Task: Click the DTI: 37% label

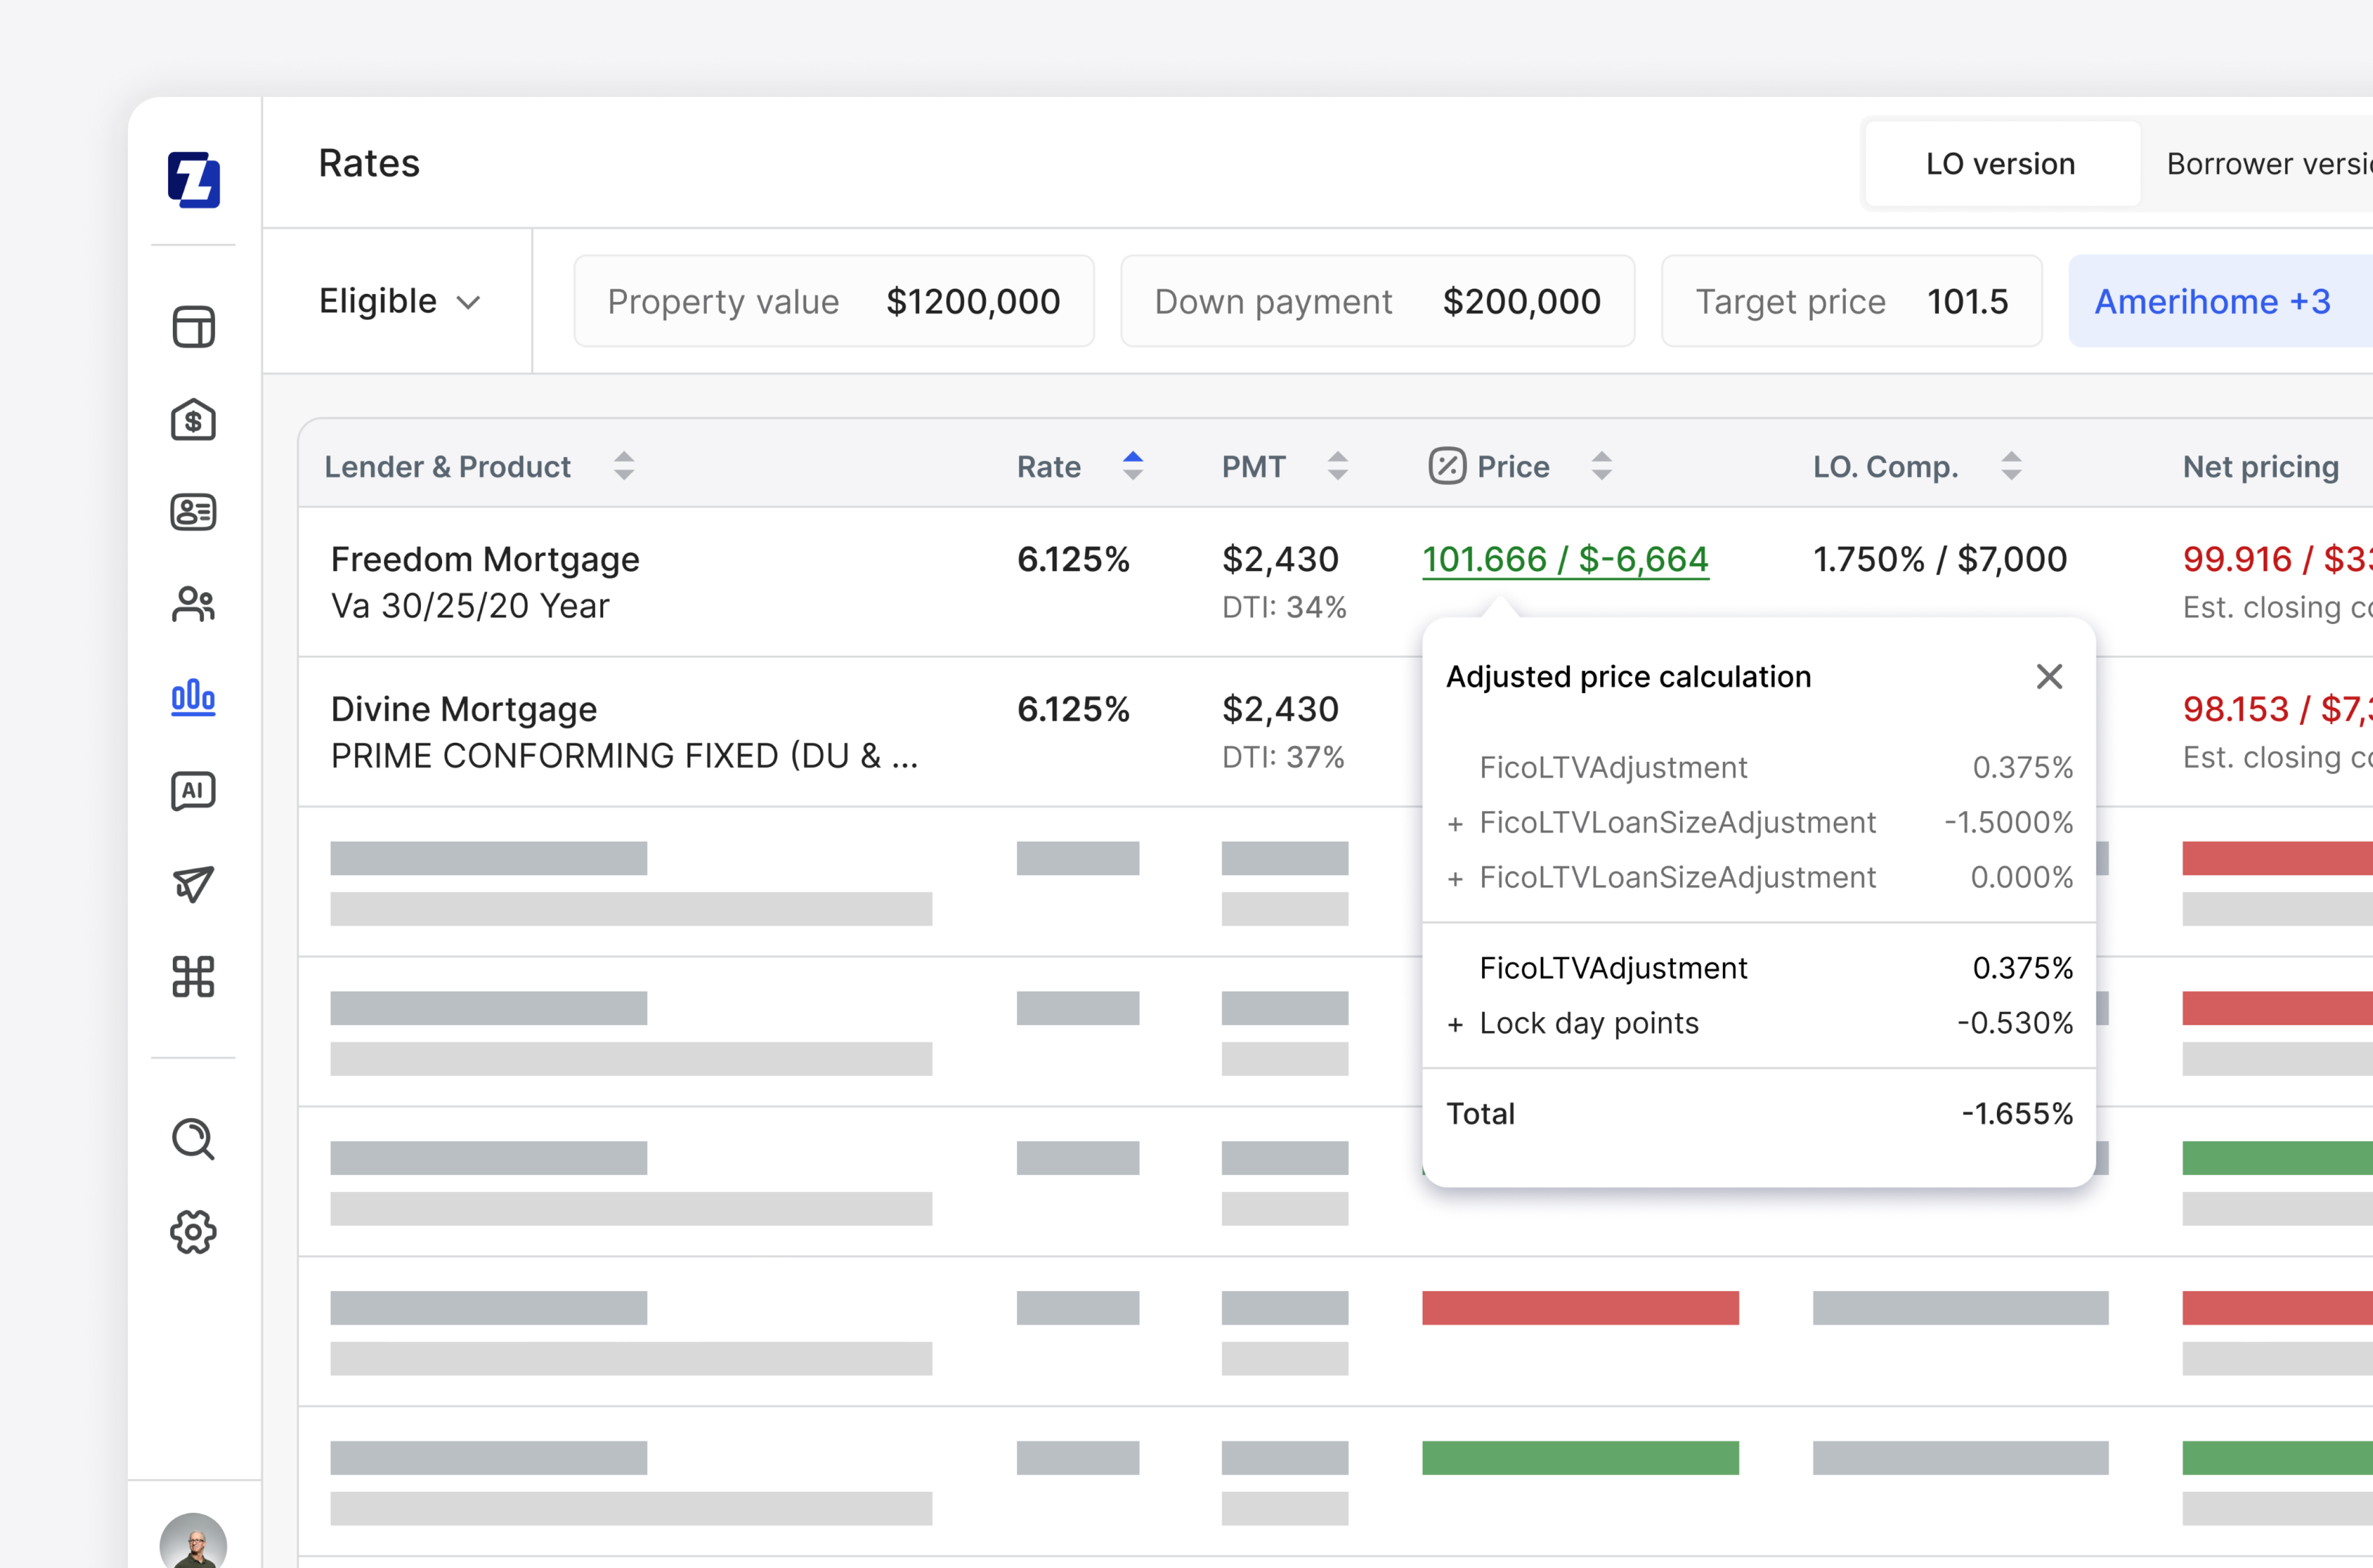Action: click(x=1283, y=757)
